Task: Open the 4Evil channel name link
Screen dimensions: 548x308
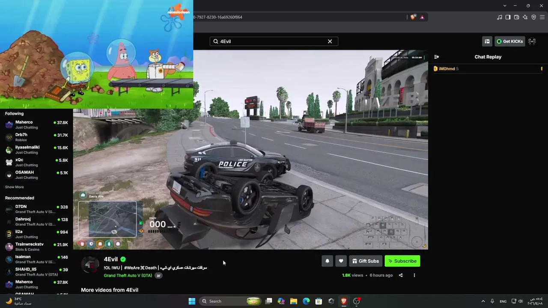Action: click(x=111, y=259)
